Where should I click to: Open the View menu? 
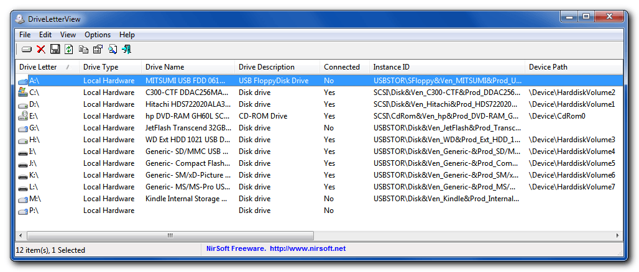tap(68, 35)
